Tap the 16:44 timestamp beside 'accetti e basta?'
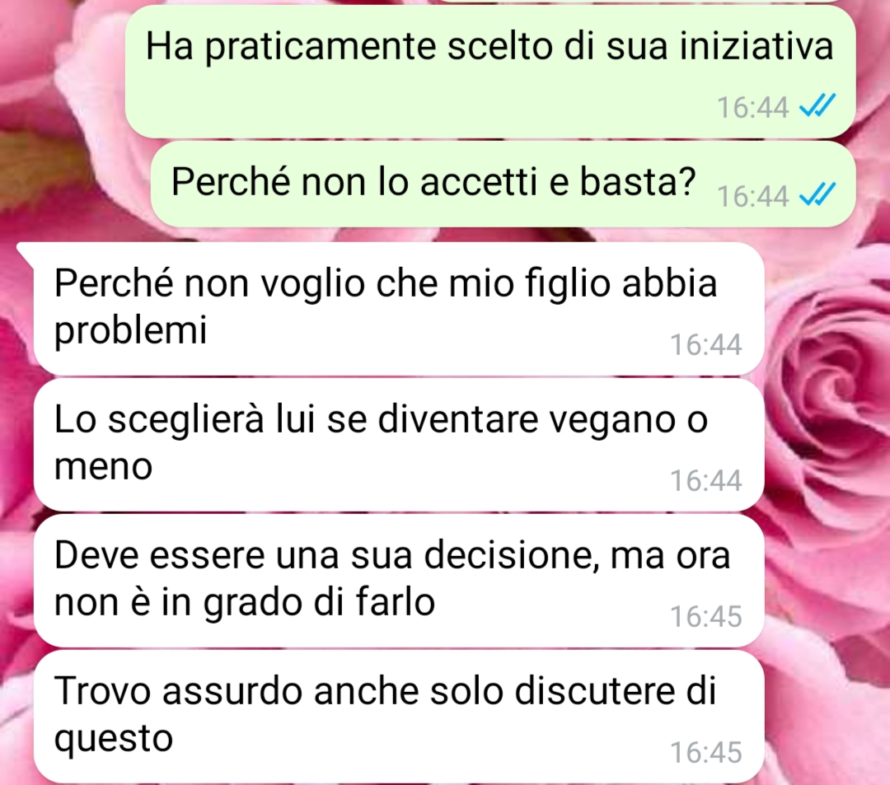 tap(752, 196)
